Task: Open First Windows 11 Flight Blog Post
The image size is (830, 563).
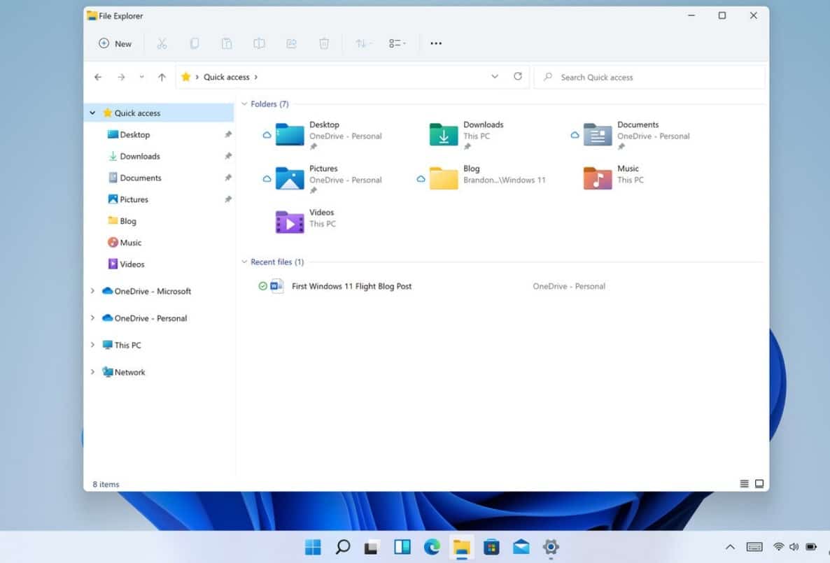Action: (x=351, y=286)
